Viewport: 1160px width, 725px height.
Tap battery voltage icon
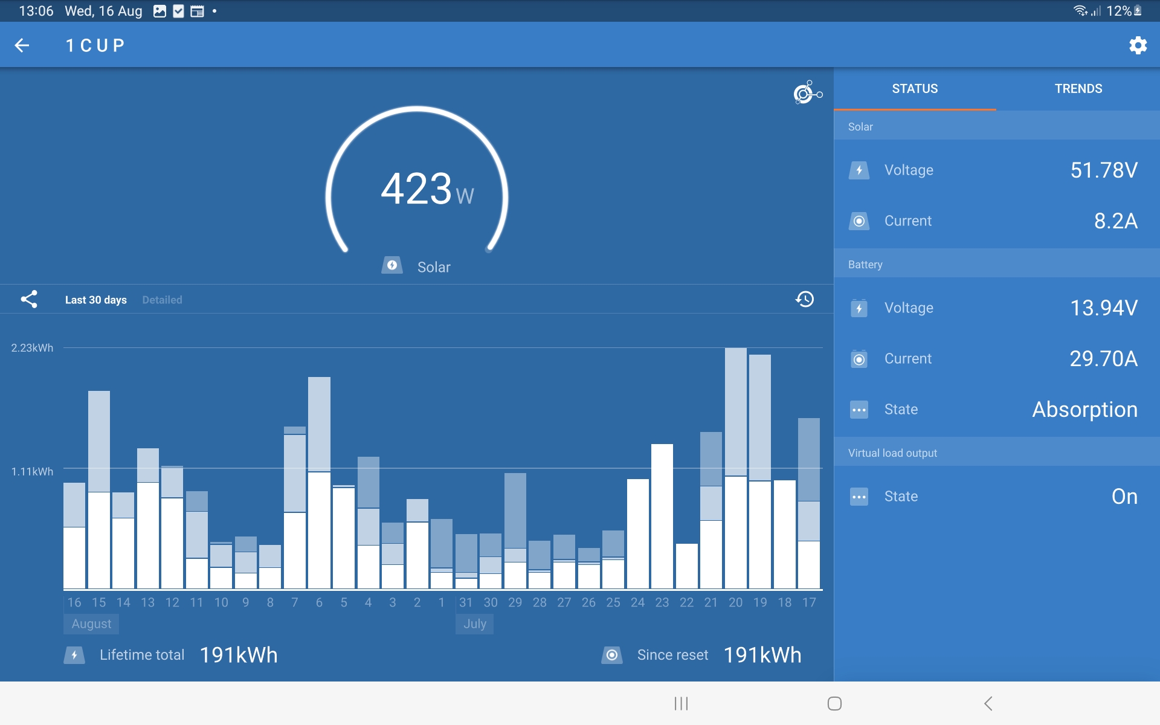tap(859, 308)
